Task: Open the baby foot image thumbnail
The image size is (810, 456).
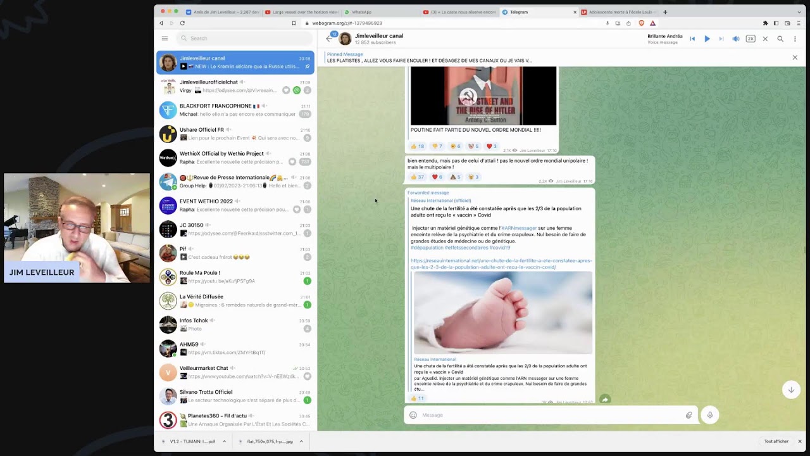Action: click(503, 313)
